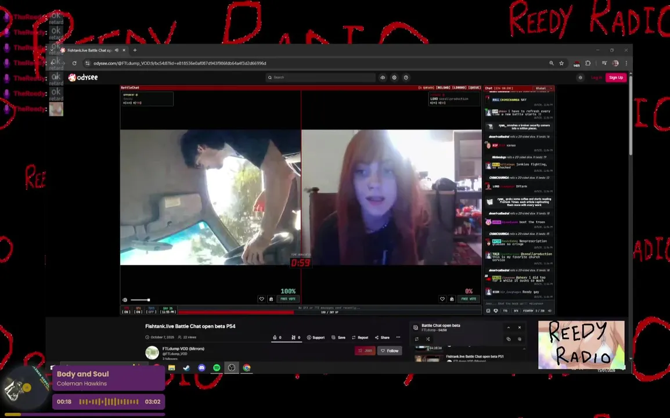The width and height of the screenshot is (670, 418).
Task: Click the lock icon under right video
Action: tap(452, 299)
